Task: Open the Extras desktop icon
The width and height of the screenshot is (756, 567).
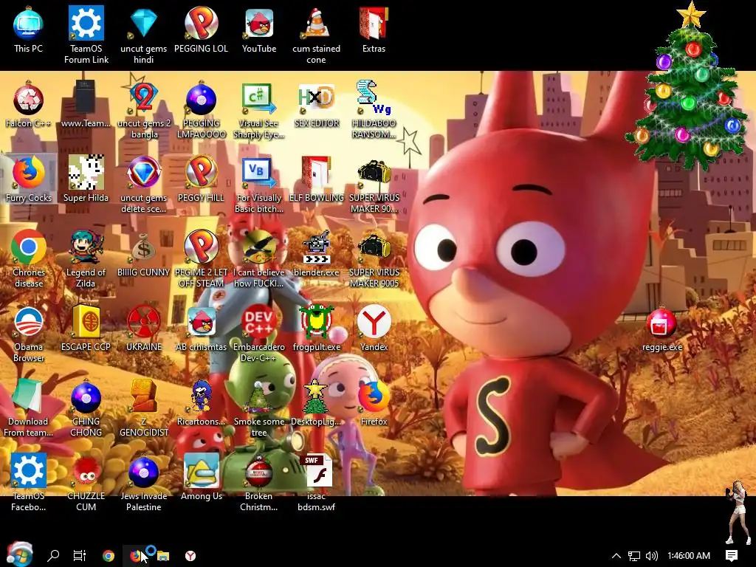Action: [x=374, y=29]
